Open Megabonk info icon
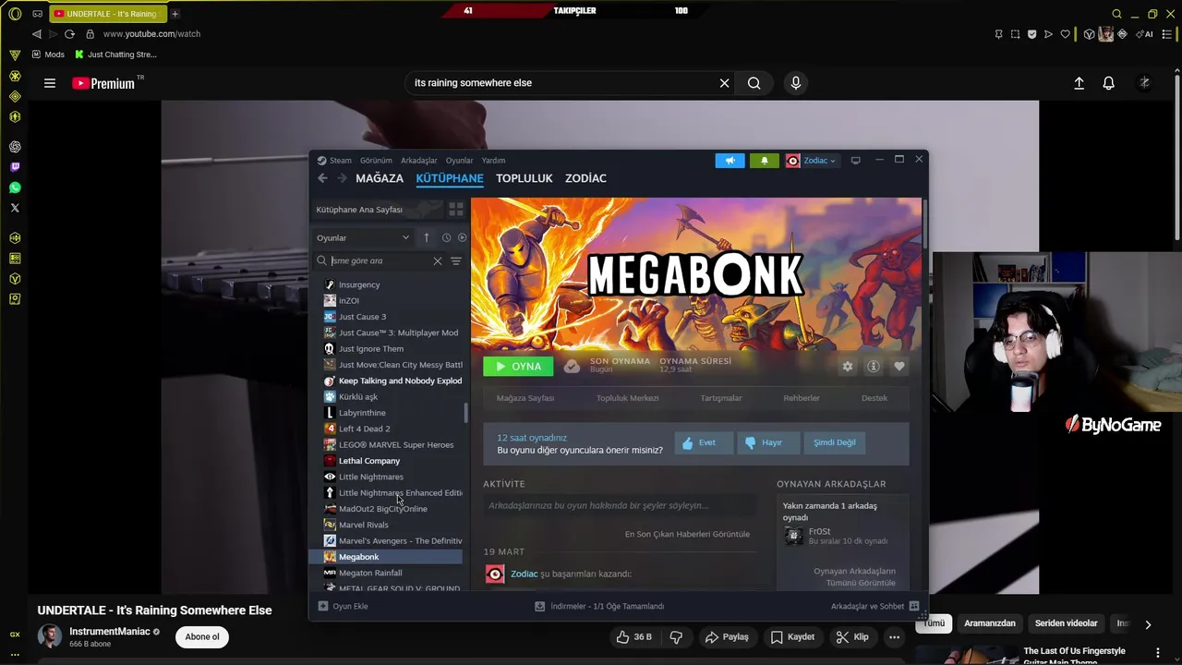Viewport: 1182px width, 665px height. (x=874, y=367)
